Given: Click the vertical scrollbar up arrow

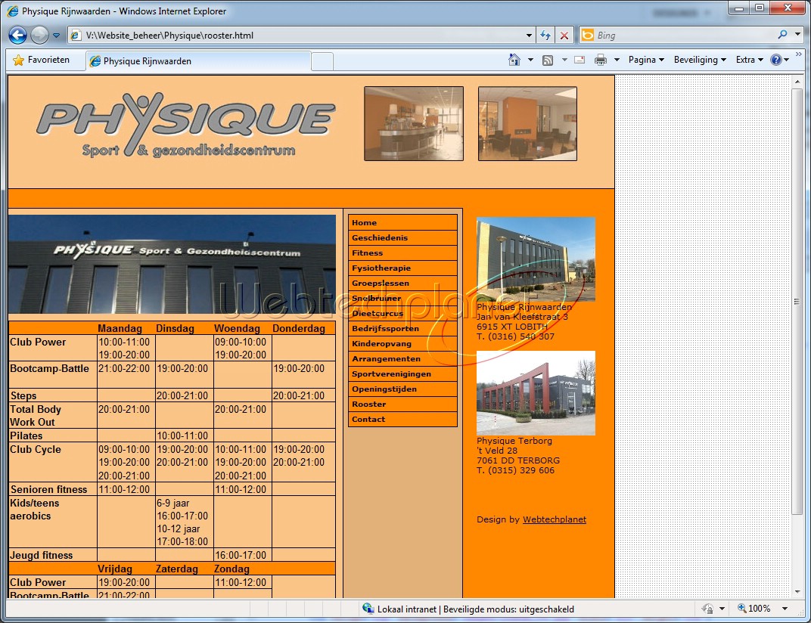Looking at the screenshot, I should pyautogui.click(x=797, y=81).
